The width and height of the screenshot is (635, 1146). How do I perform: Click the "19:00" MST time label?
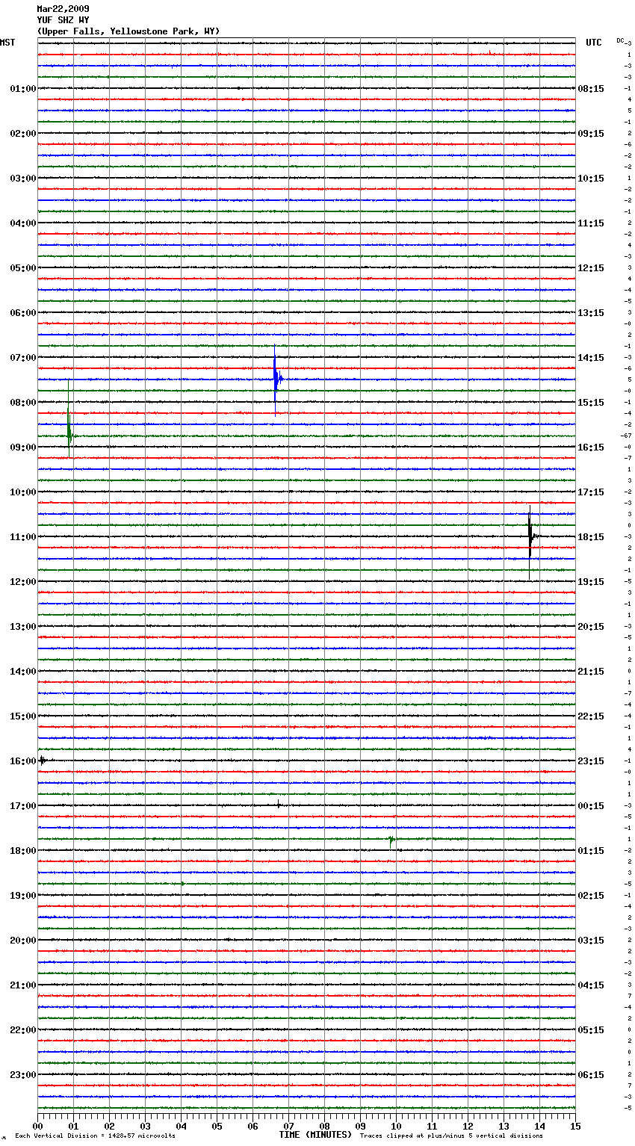(23, 896)
